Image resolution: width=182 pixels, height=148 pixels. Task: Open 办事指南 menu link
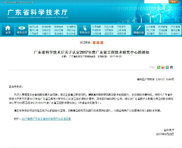(96, 27)
